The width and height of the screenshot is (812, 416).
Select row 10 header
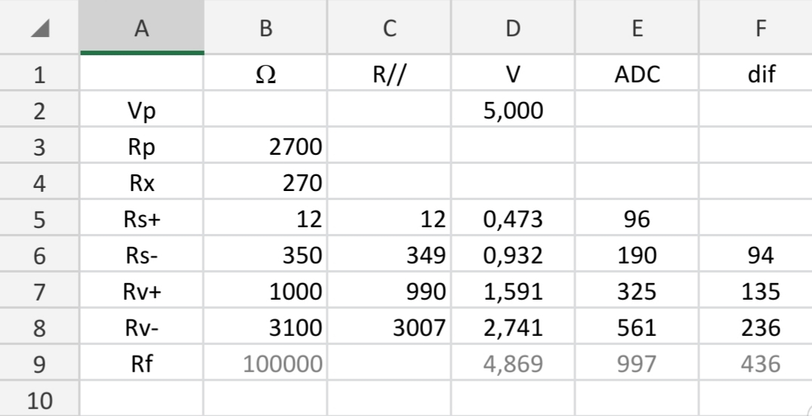tap(39, 399)
